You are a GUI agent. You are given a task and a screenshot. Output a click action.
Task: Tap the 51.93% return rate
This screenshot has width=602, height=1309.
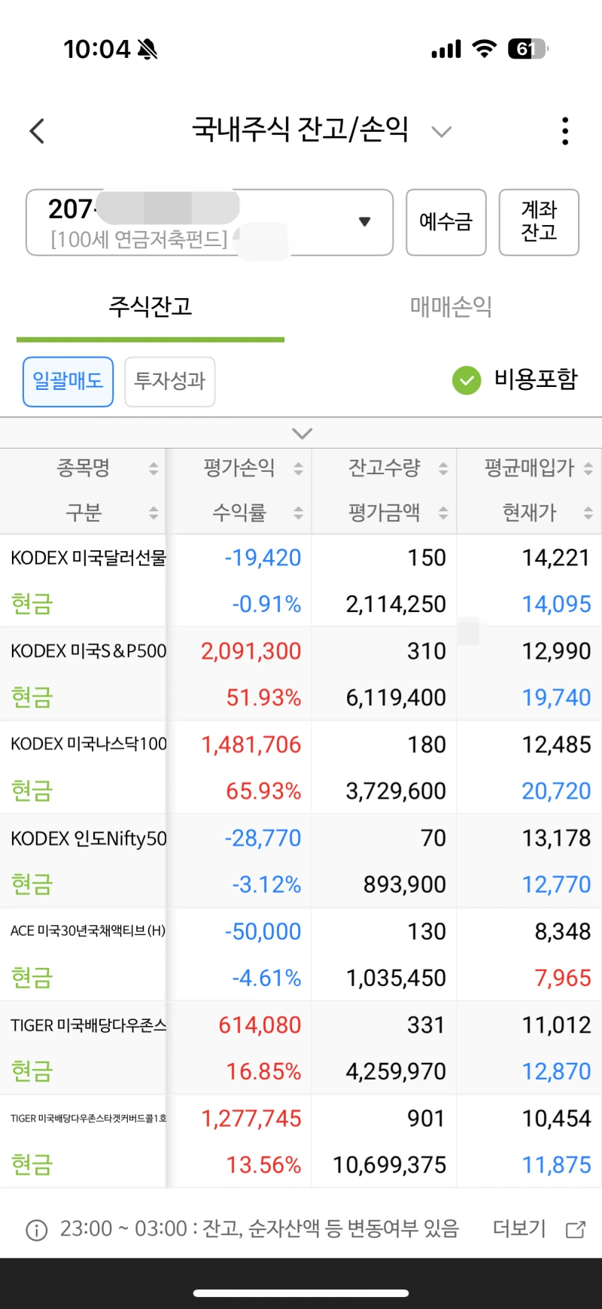coord(263,698)
